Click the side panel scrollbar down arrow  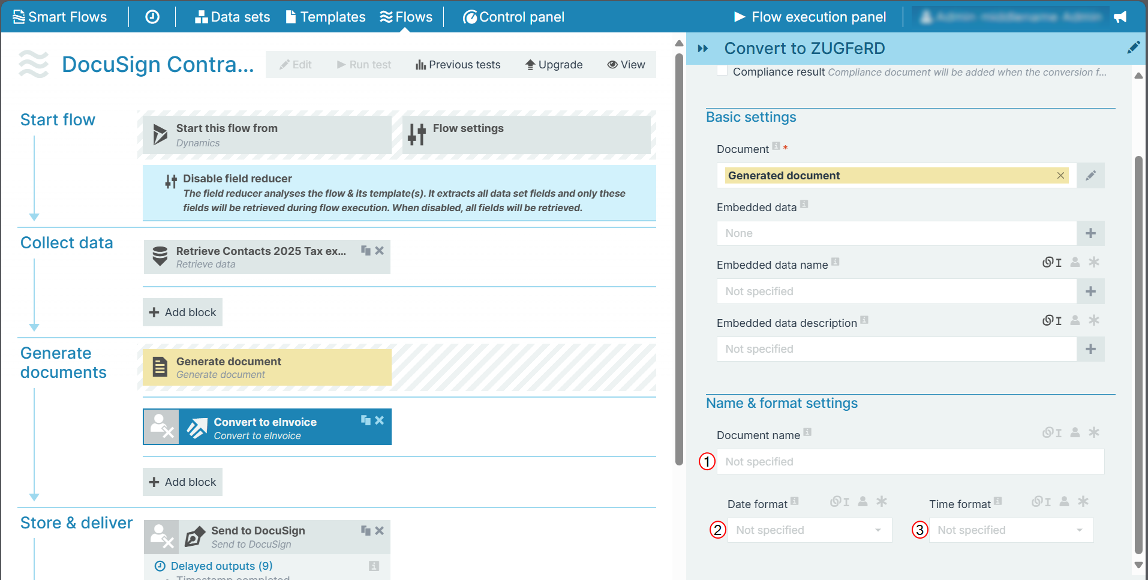click(x=1138, y=565)
